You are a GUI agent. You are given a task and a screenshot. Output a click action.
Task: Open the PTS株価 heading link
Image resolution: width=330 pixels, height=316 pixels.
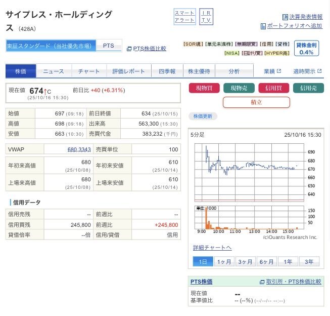(202, 282)
